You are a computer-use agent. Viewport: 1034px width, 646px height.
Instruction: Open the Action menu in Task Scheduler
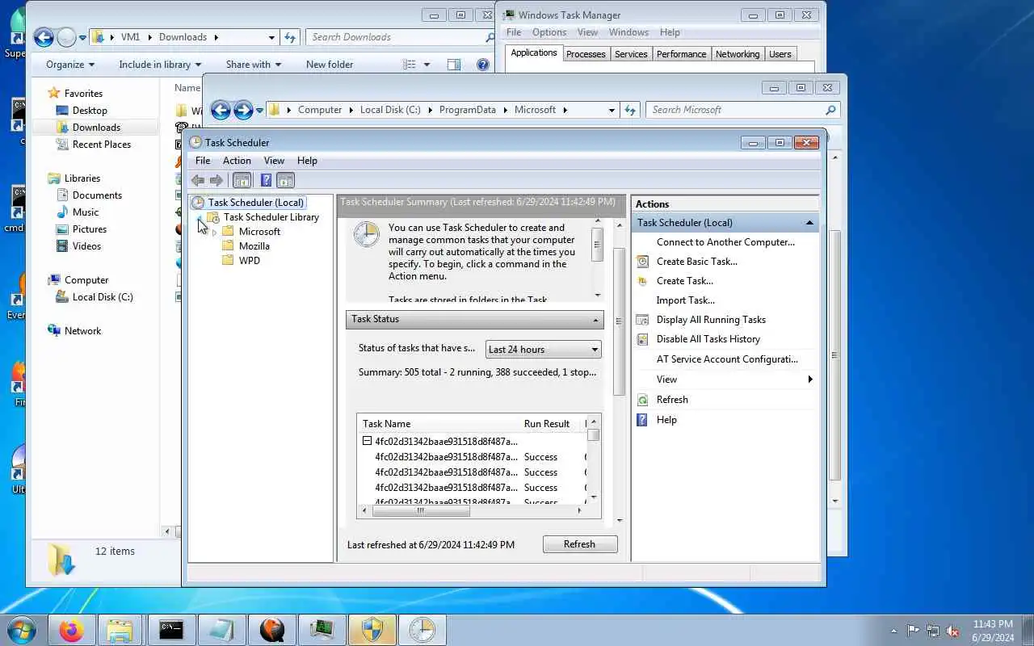[x=237, y=161]
